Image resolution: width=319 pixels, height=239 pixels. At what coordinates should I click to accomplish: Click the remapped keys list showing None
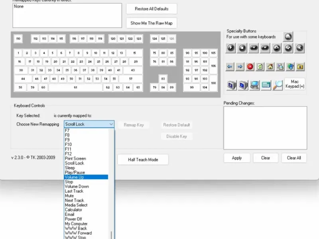[67, 16]
